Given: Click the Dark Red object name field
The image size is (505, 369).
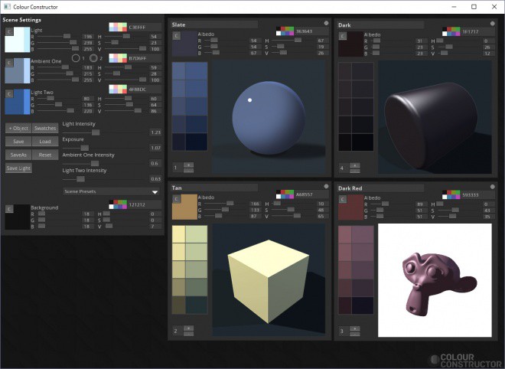Looking at the screenshot, I should click(380, 188).
